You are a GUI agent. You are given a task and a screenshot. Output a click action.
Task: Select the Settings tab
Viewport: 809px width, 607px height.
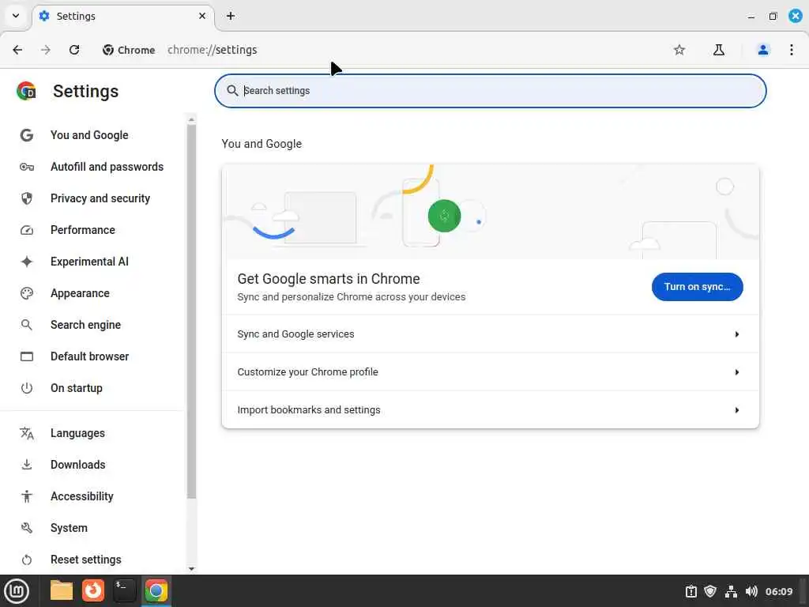pyautogui.click(x=124, y=17)
